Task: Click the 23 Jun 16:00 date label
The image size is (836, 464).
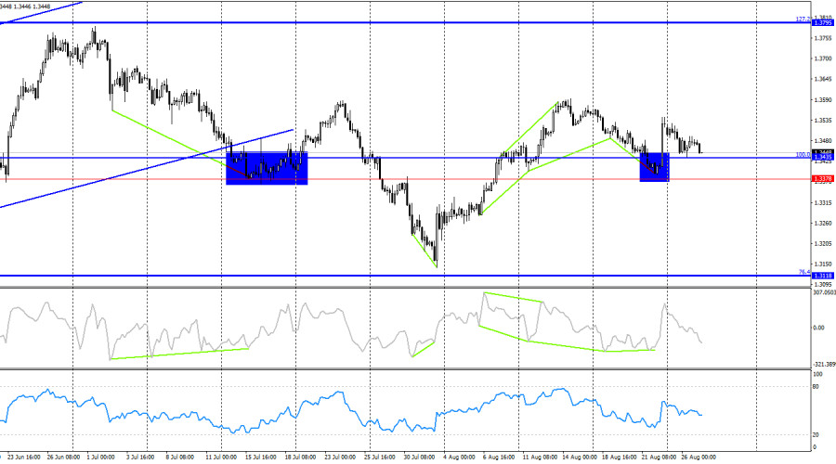Action: point(24,458)
